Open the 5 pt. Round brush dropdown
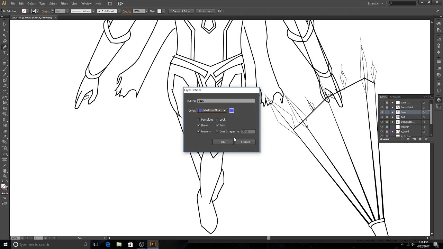 119,11
